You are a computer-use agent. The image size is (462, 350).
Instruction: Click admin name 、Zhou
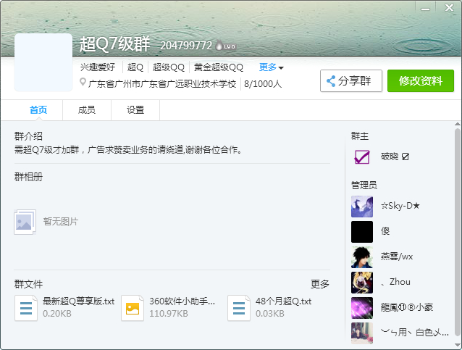395,282
